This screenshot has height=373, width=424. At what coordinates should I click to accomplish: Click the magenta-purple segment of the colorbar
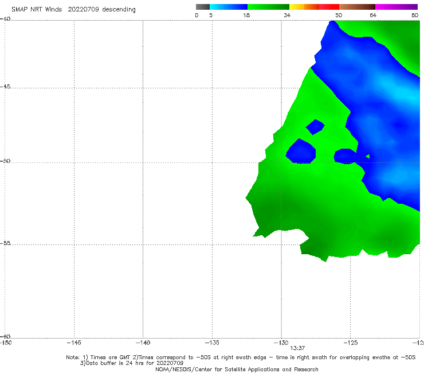[396, 7]
